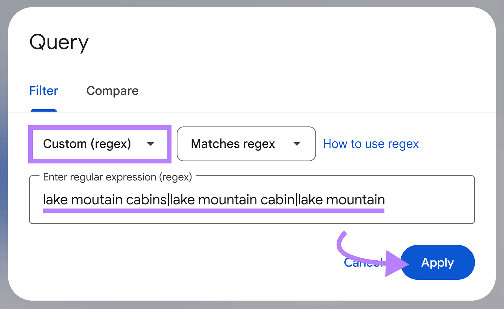Open the Custom (regex) filter type dropdown

coord(100,144)
